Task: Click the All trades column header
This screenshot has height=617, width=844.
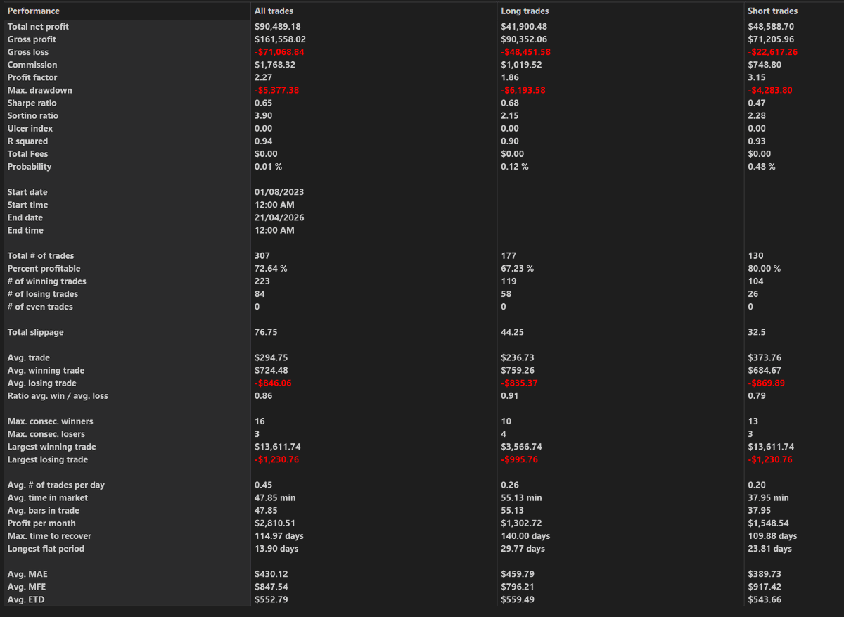Action: tap(274, 11)
